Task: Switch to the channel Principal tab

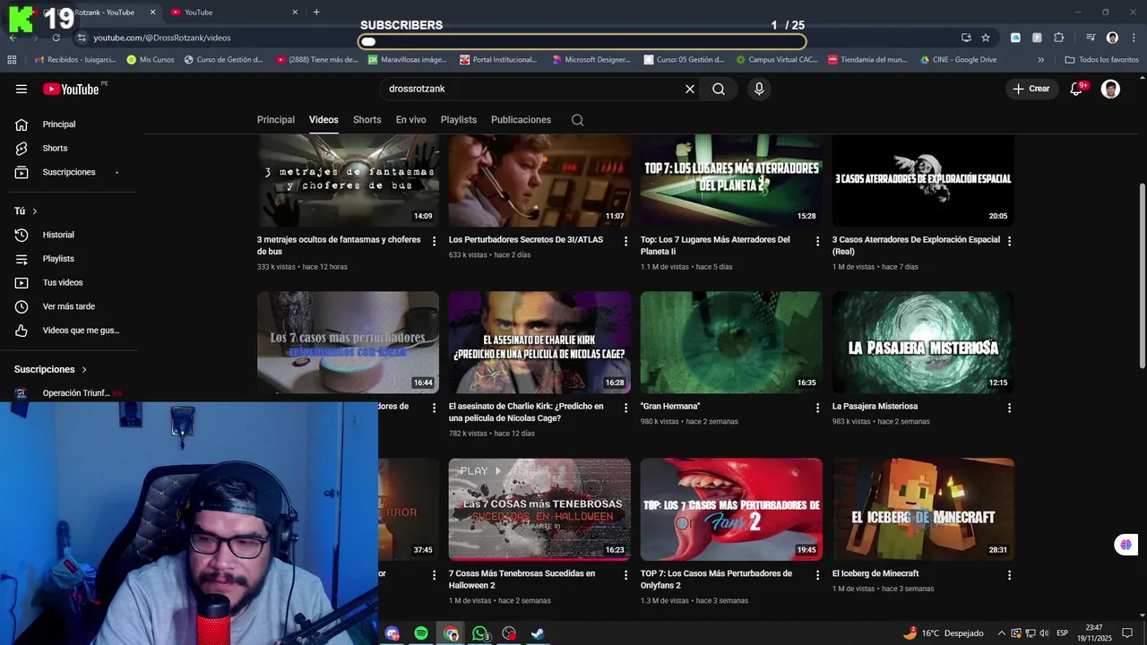Action: [x=276, y=120]
